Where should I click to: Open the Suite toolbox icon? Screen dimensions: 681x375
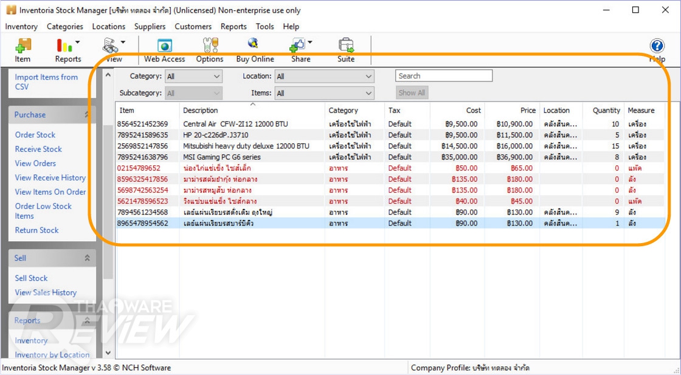tap(346, 46)
